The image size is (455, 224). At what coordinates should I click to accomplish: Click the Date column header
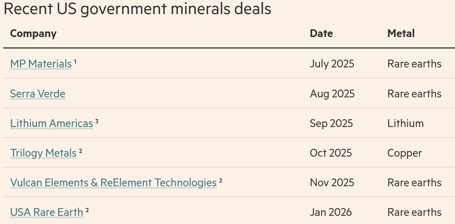pyautogui.click(x=321, y=33)
